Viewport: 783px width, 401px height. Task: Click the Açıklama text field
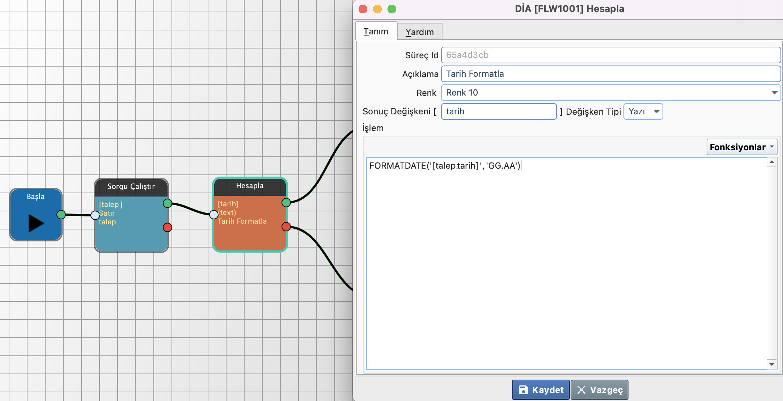click(610, 74)
